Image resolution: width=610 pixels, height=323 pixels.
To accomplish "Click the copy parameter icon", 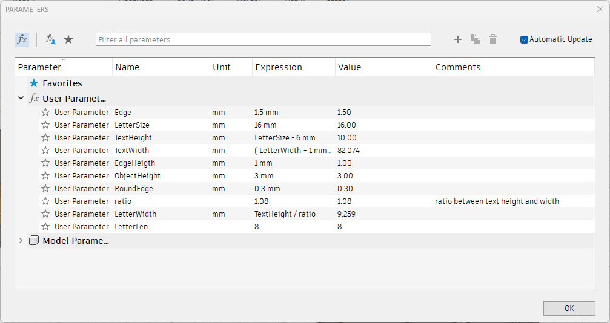I will tap(476, 39).
